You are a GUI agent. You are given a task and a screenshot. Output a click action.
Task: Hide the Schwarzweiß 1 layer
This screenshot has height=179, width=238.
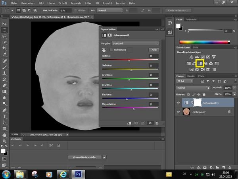point(179,102)
